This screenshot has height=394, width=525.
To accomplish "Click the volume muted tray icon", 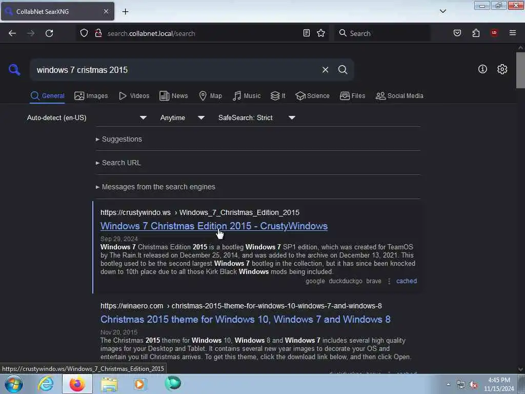I will coord(473,385).
